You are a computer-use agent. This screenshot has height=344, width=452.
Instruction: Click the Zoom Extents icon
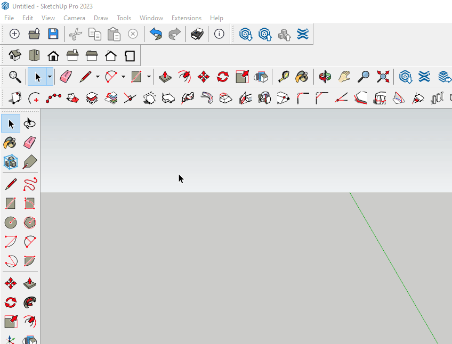pyautogui.click(x=383, y=77)
